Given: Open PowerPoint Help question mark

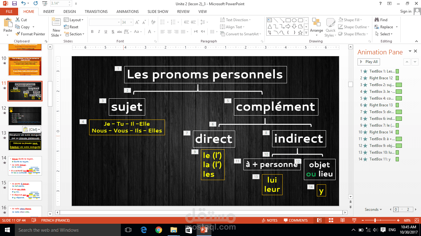Looking at the screenshot, I should click(x=380, y=4).
